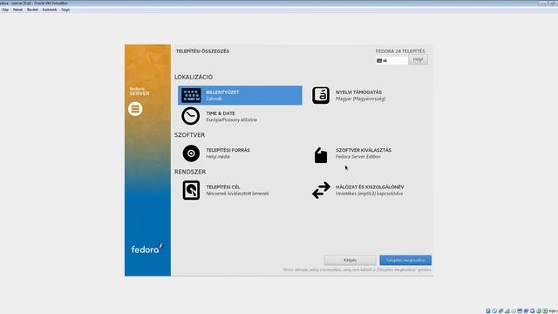
Task: Click the sk keyboard layout indicator field
Action: pos(391,61)
